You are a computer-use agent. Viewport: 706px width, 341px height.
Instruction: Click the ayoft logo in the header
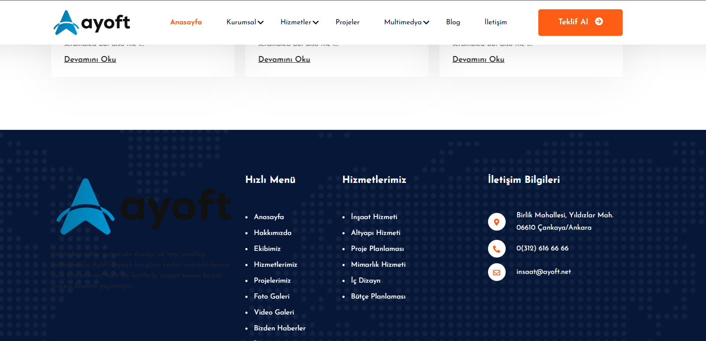click(92, 23)
